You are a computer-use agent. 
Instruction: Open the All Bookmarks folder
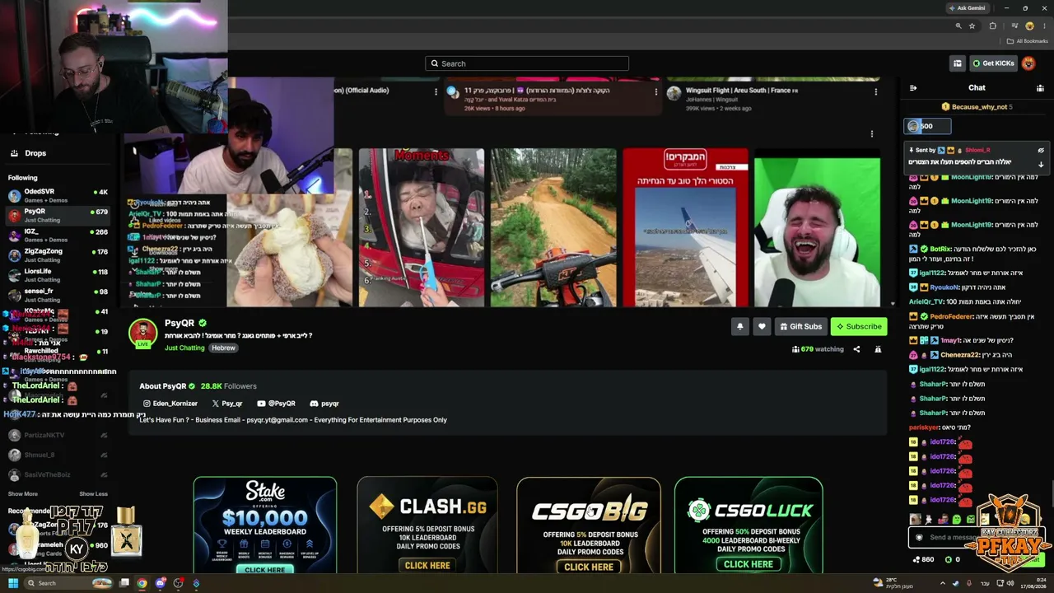[x=1028, y=41]
